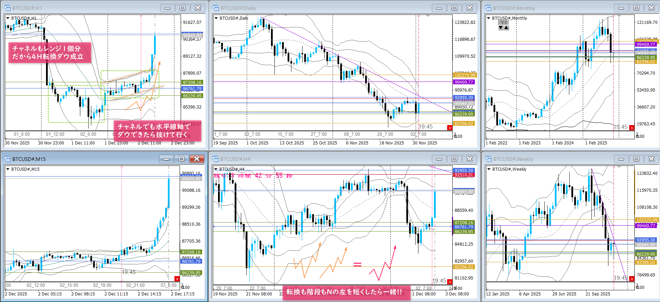Select the green 87208.16 price label in H1 chart
The image size is (660, 302).
(x=192, y=82)
